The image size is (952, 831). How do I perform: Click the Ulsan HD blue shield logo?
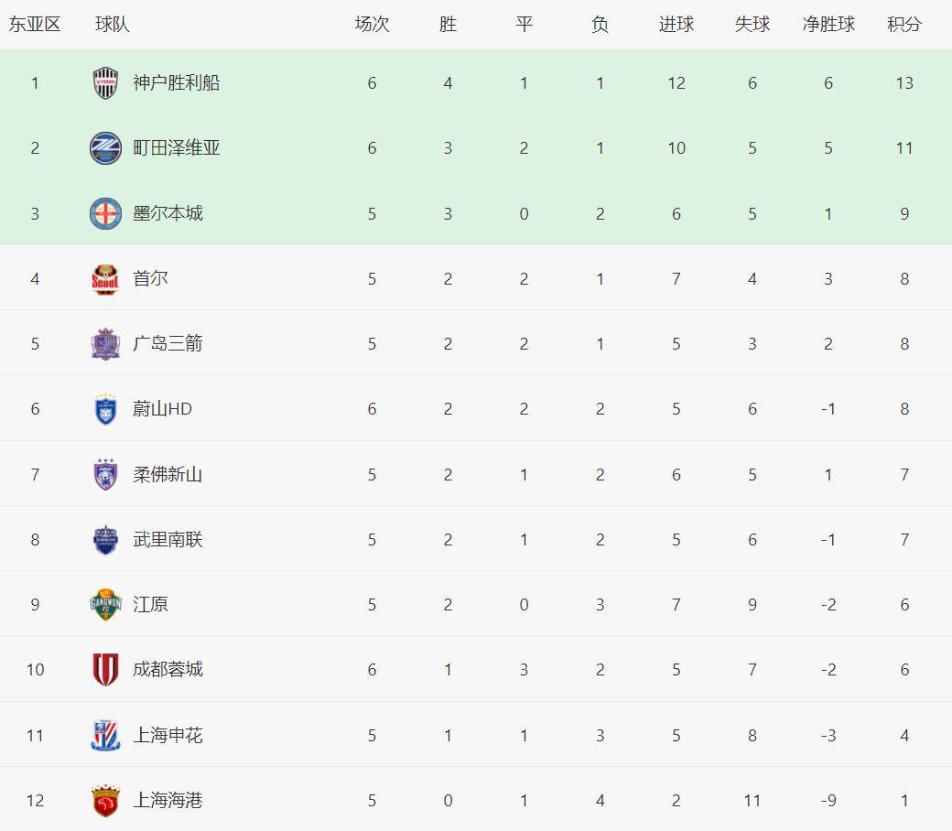pos(105,409)
